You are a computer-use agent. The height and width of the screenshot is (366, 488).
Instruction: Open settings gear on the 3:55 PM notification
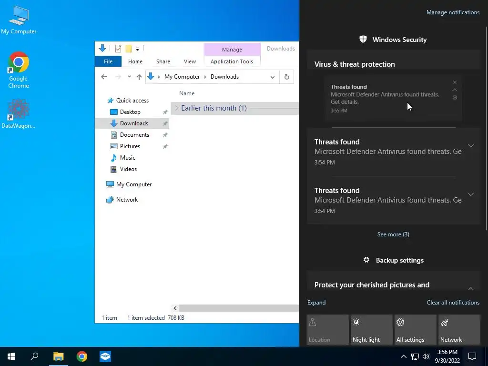455,97
